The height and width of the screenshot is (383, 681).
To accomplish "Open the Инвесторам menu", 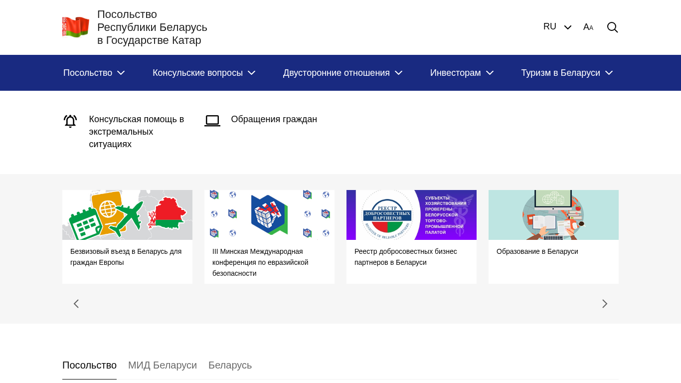I will pyautogui.click(x=462, y=73).
